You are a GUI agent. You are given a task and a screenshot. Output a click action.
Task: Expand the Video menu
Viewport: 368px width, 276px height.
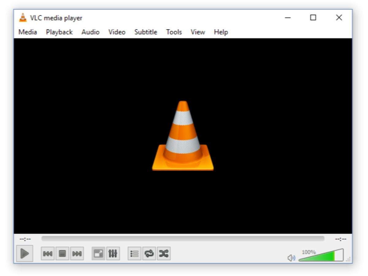pyautogui.click(x=117, y=32)
